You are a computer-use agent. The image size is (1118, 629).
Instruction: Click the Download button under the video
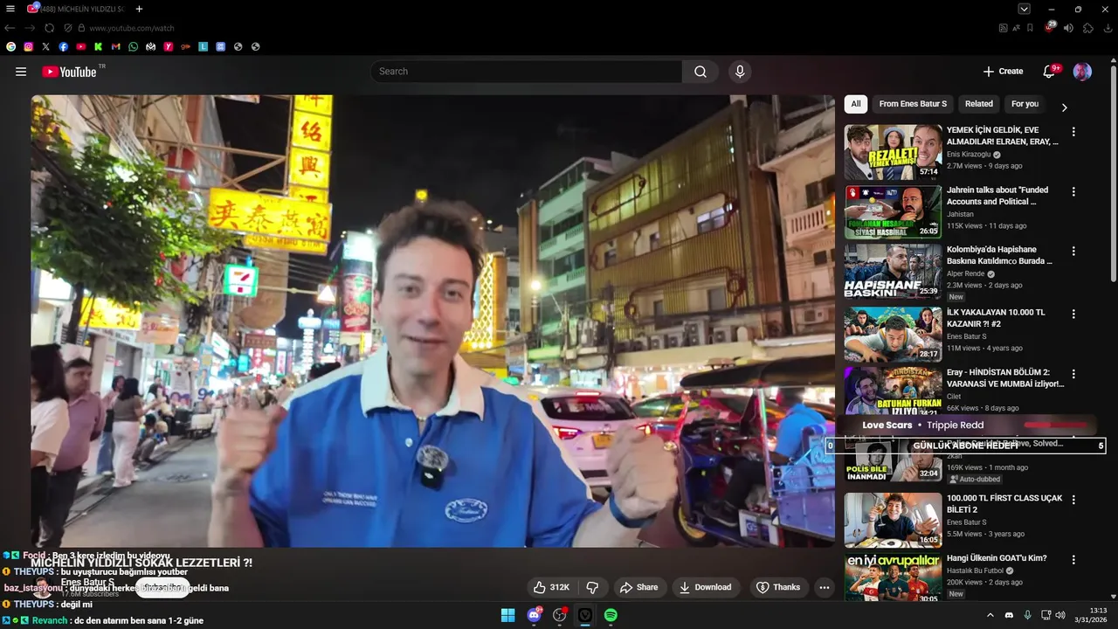click(x=705, y=587)
